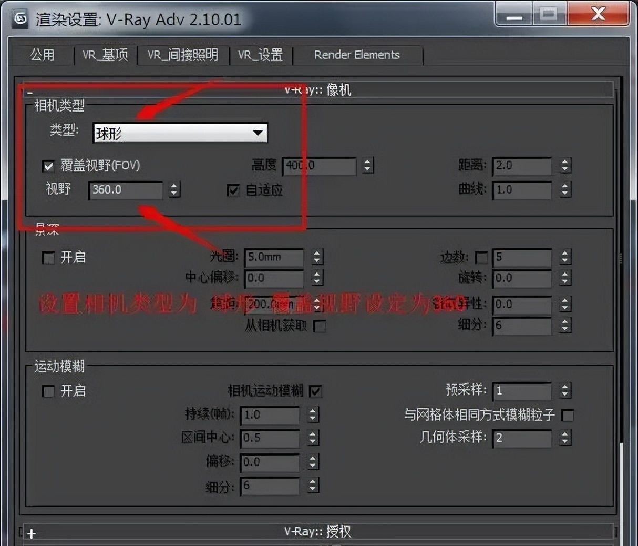Screen dimensions: 638x546
Task: Uncheck 覆盖视野(FOV)
Action: [x=48, y=166]
